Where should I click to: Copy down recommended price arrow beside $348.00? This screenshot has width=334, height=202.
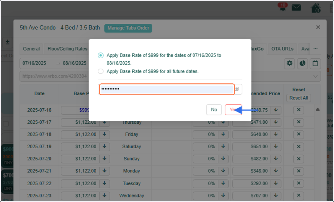click(276, 171)
